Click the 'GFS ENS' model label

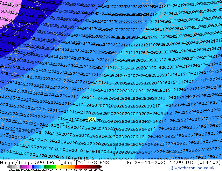[98, 163]
